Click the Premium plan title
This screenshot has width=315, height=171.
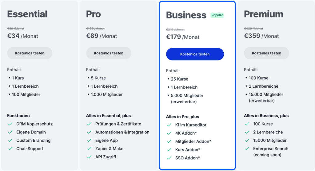[264, 14]
